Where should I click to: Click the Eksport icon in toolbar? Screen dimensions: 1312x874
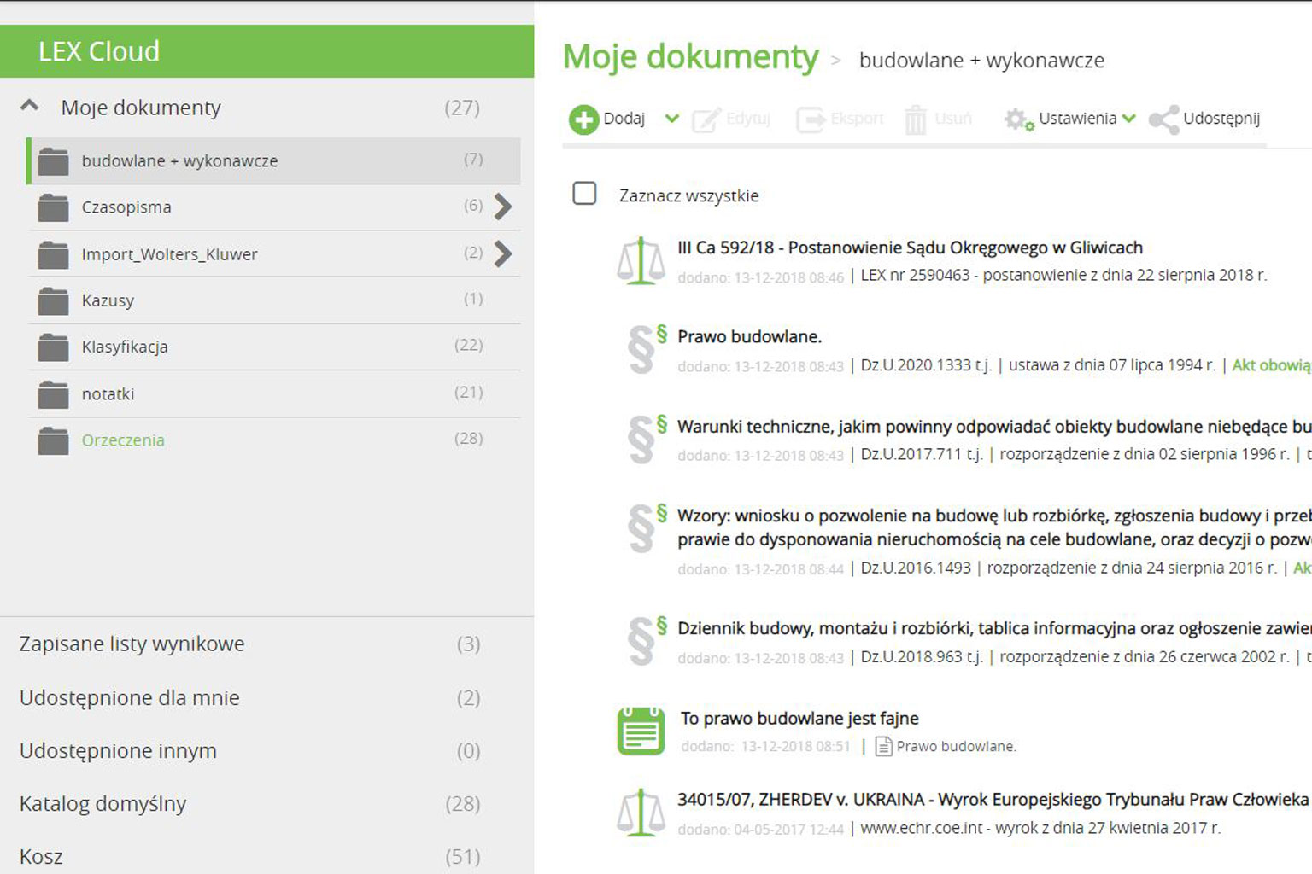point(811,119)
